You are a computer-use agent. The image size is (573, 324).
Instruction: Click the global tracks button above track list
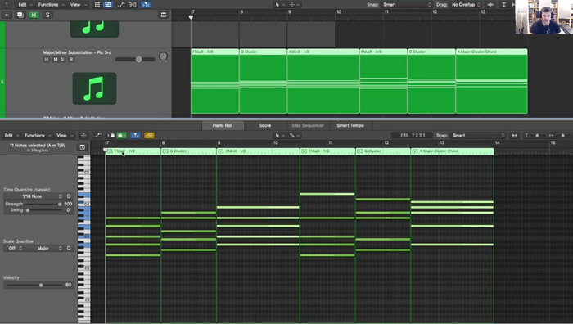(x=164, y=15)
